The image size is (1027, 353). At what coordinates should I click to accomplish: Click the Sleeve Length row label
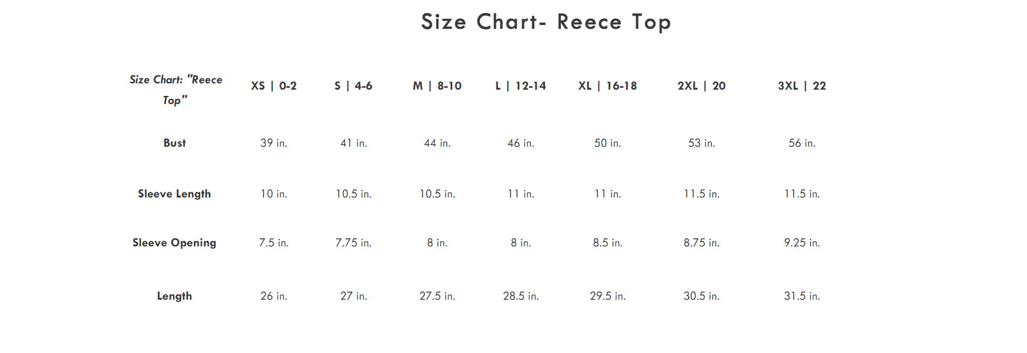tap(174, 194)
